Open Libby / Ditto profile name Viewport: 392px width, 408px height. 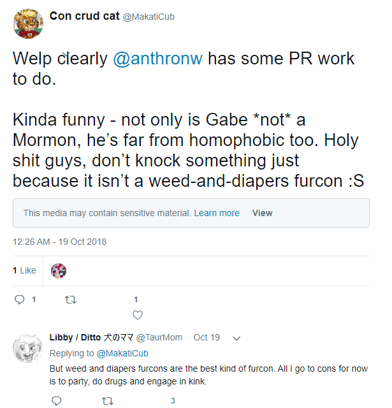[x=92, y=338]
